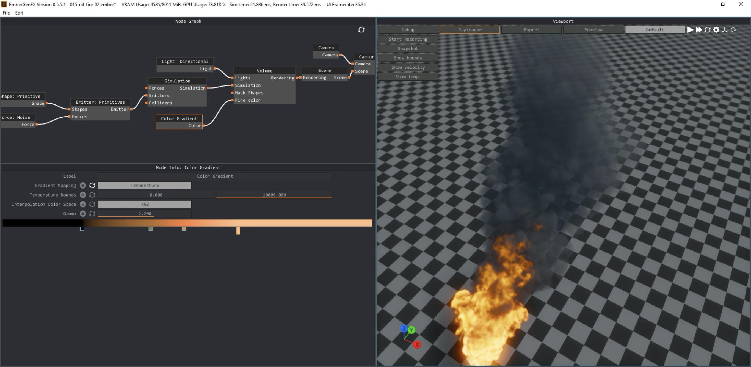Click the restart simulation loop icon
This screenshot has height=367, width=751.
[707, 30]
